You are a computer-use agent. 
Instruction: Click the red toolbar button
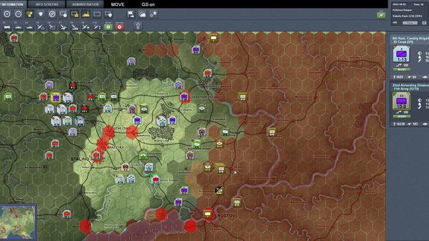pos(119,27)
